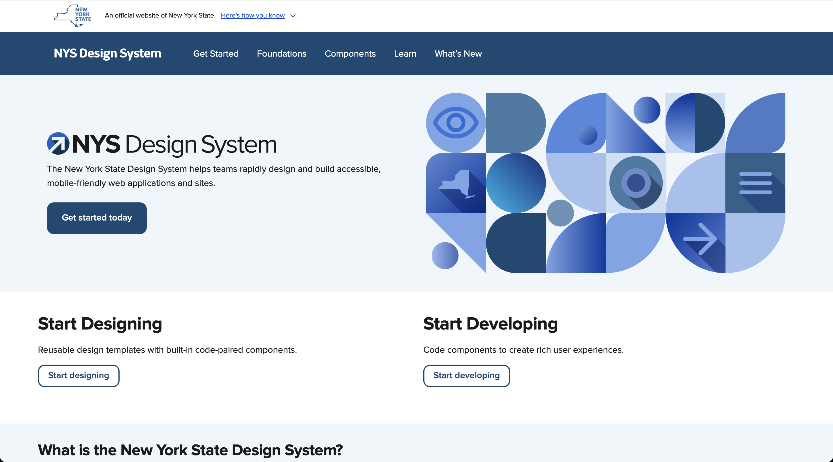Open the Get Started navigation item
Screen dimensions: 833x462
(216, 54)
